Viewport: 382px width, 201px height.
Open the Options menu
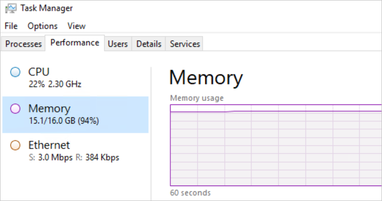click(42, 26)
